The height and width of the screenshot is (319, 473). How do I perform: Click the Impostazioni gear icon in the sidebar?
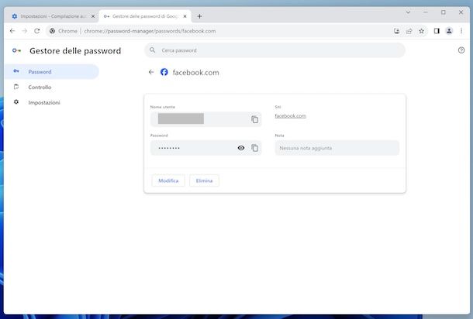tap(16, 102)
